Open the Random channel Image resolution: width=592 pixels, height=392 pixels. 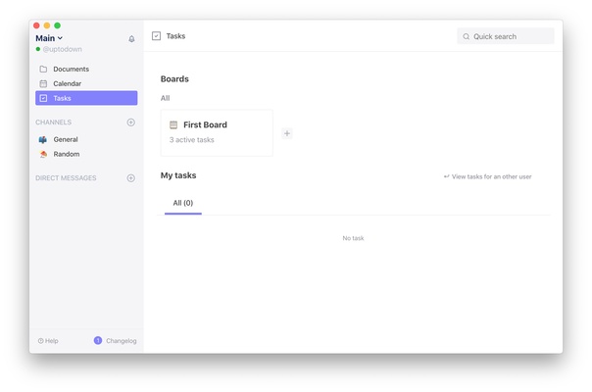86,154
